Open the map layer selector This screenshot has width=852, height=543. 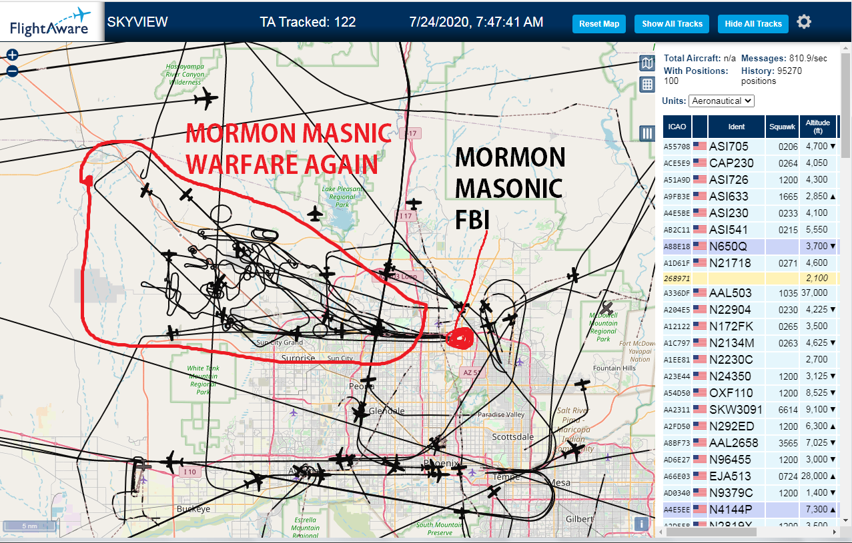647,63
